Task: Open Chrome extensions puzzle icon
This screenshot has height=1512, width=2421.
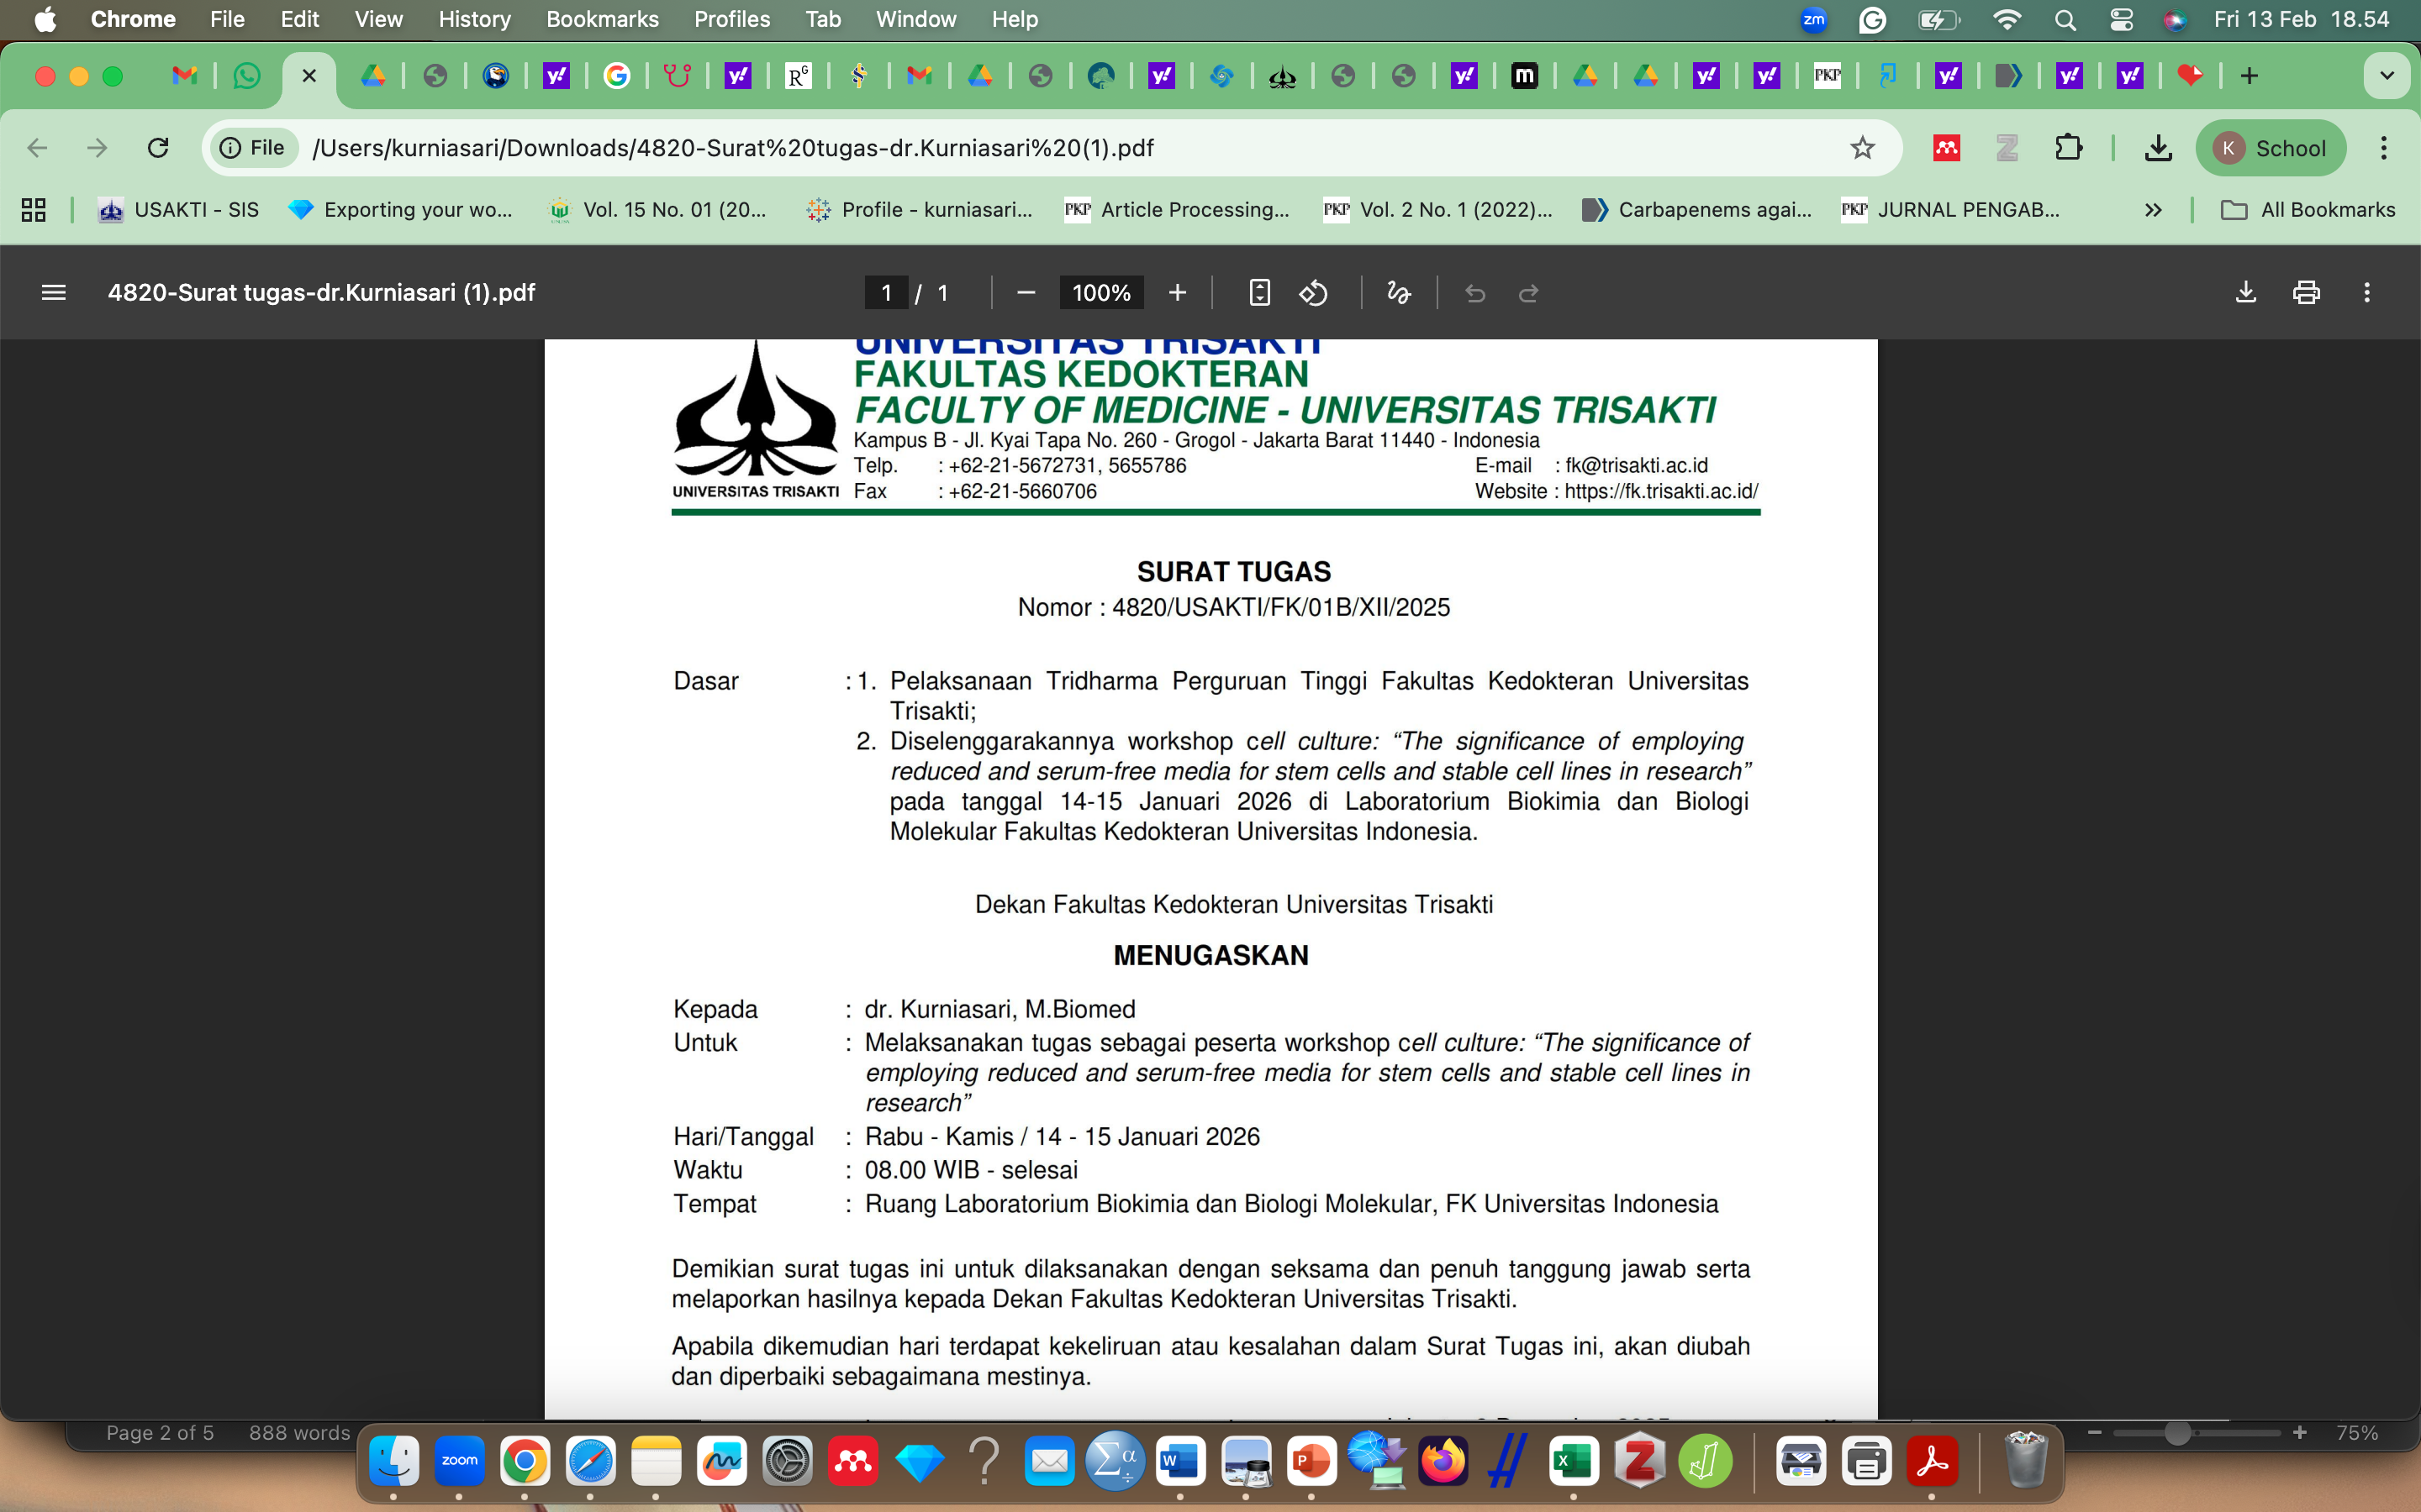Action: 2068,148
